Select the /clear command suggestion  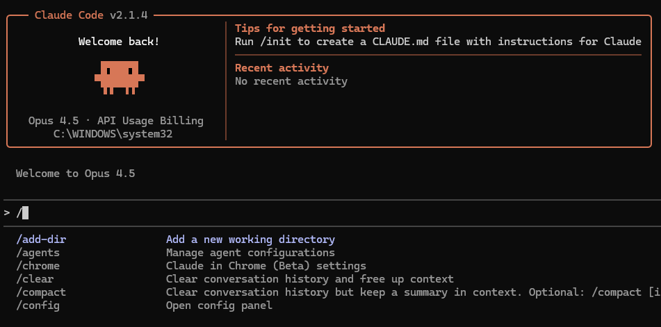click(35, 279)
